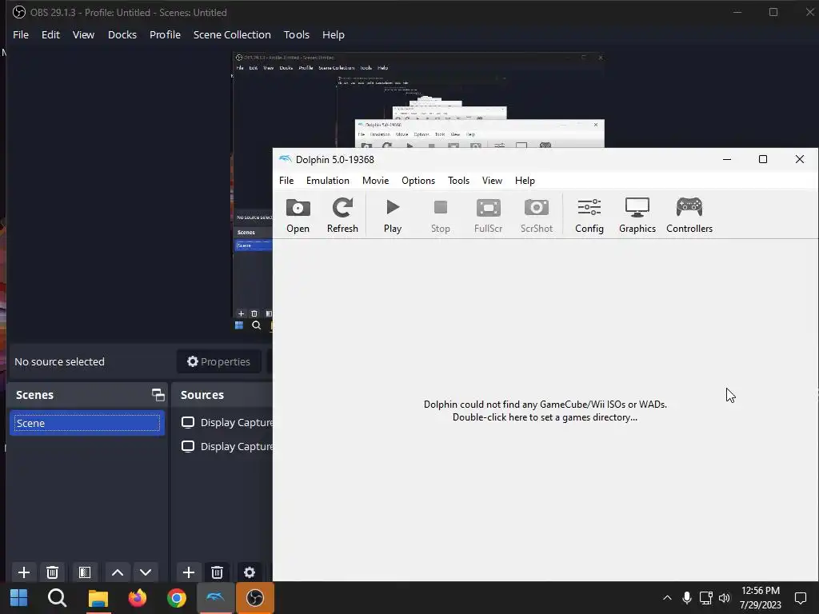
Task: Open the Dolphin Options menu
Action: pyautogui.click(x=418, y=181)
